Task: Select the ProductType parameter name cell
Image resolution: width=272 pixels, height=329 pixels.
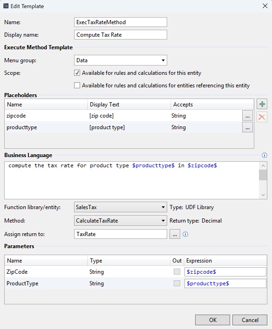Action: point(22,283)
